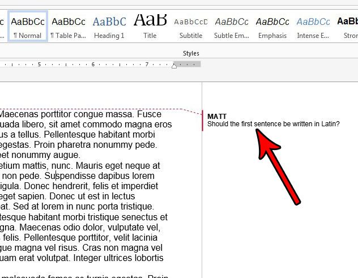Click the 7-inch mark on the ruler

click(x=147, y=64)
